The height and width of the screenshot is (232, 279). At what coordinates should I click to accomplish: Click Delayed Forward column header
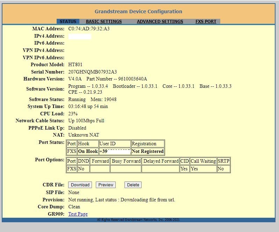(x=161, y=161)
